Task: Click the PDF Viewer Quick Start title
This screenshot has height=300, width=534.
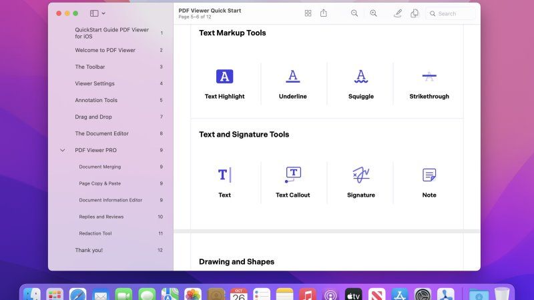Action: [x=210, y=11]
